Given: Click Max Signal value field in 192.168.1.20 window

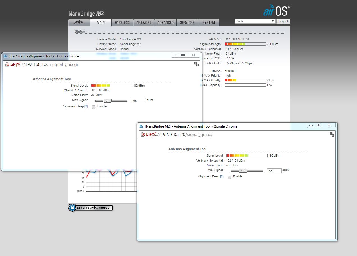Looking at the screenshot, I should tap(274, 171).
